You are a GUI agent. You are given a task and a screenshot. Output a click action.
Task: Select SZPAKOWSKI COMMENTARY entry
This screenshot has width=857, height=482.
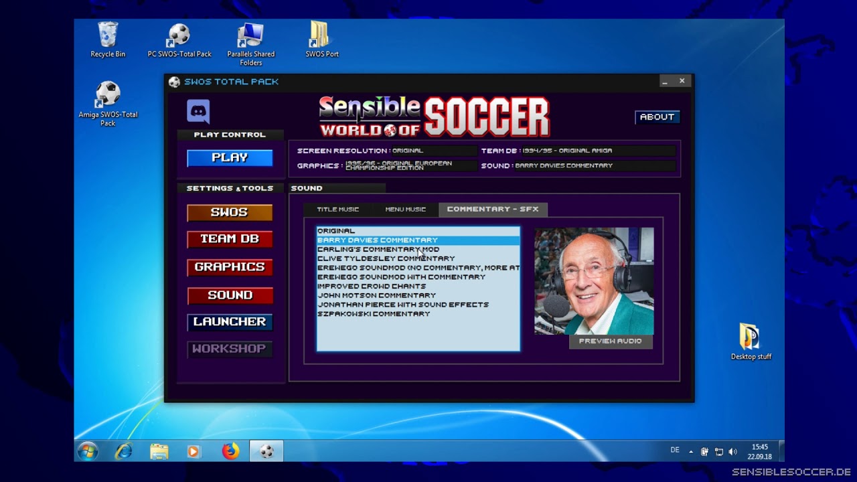(x=418, y=314)
